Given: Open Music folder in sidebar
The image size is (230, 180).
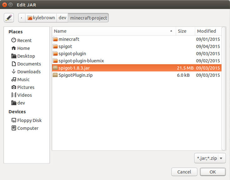Looking at the screenshot, I should [23, 79].
